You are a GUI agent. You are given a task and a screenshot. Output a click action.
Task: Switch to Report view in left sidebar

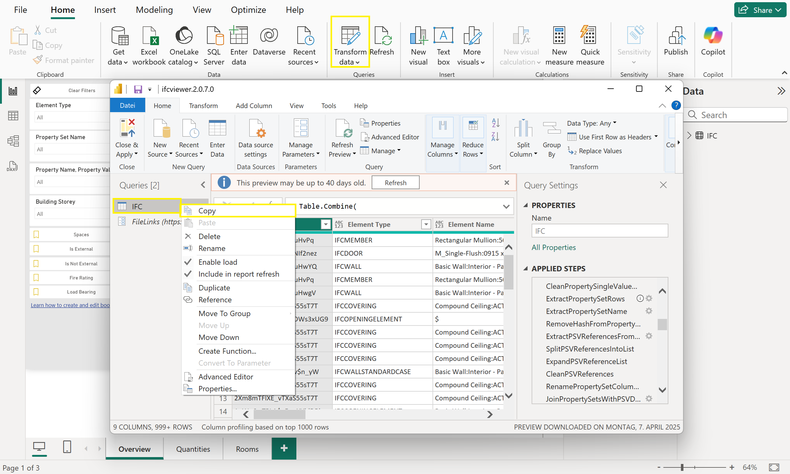click(13, 91)
